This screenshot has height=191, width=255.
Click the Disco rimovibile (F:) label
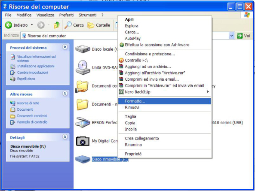click(110, 159)
